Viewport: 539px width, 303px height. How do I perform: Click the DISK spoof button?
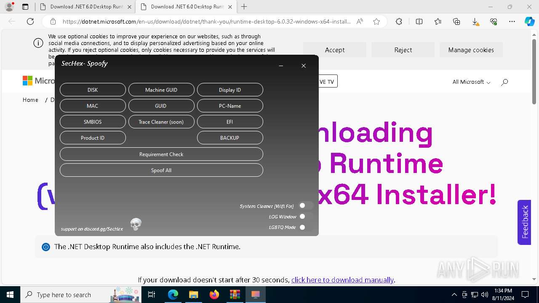point(93,90)
